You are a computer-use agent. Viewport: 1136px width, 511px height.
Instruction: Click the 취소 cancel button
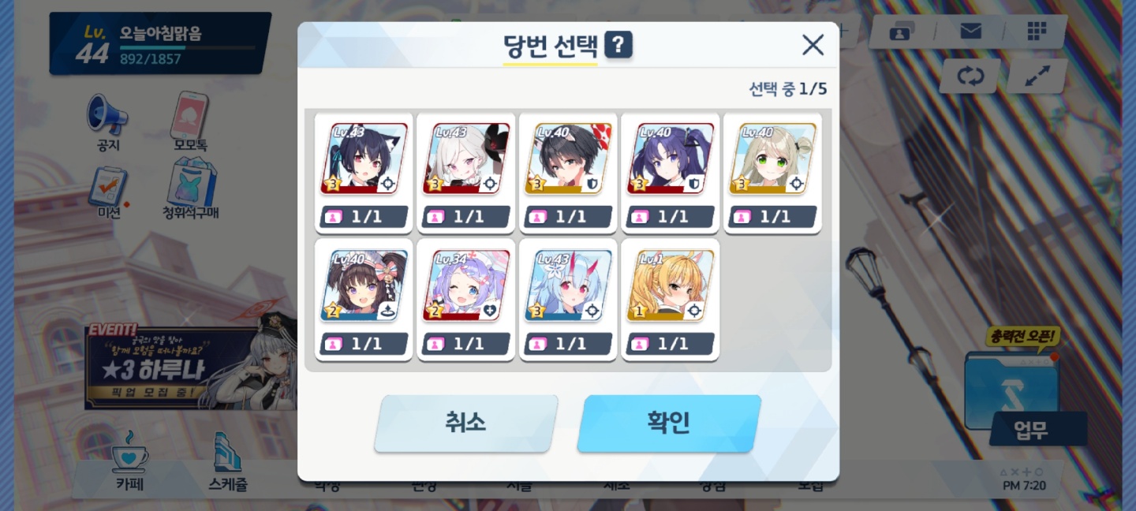[465, 423]
